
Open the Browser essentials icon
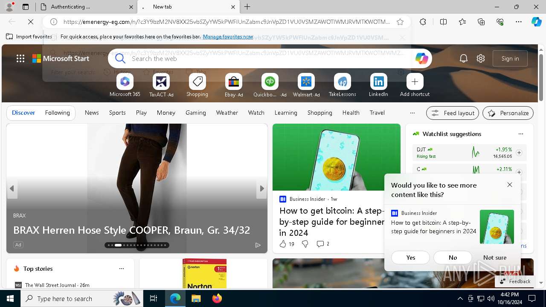pyautogui.click(x=500, y=22)
